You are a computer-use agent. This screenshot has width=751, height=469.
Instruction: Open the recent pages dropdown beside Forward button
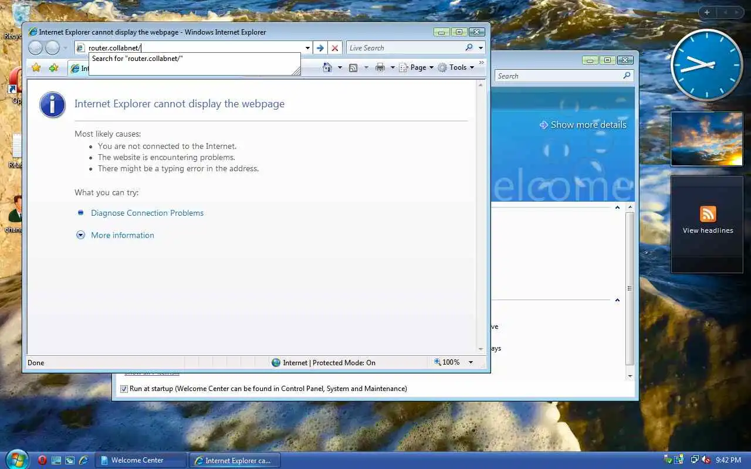coord(66,48)
